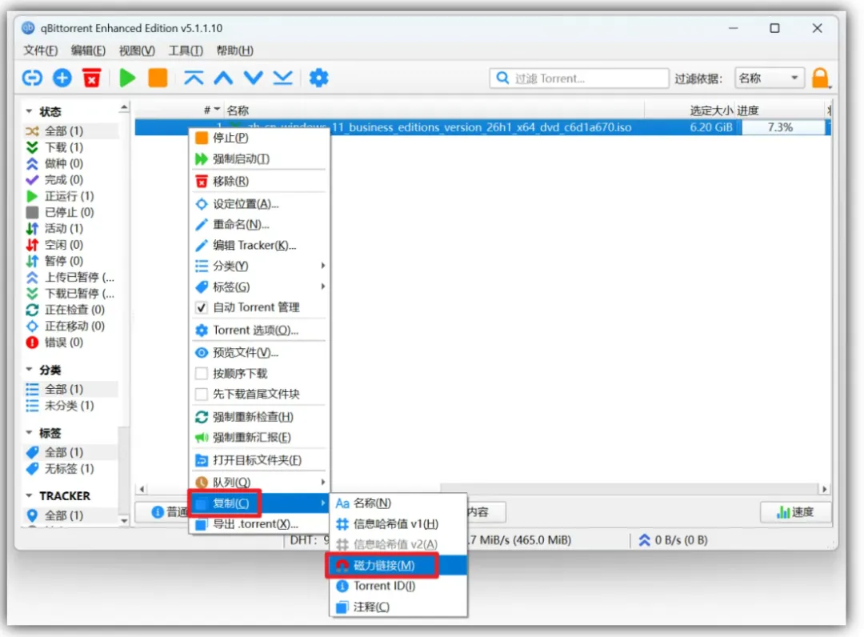Choose 打开目标文件夹(F) entry
This screenshot has height=637, width=864.
[x=258, y=460]
